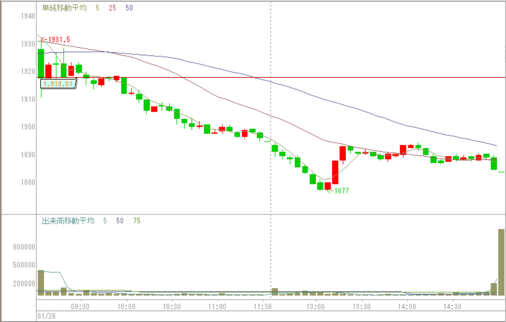506x322 pixels.
Task: Select the 75 period volume average label
Action: point(137,220)
